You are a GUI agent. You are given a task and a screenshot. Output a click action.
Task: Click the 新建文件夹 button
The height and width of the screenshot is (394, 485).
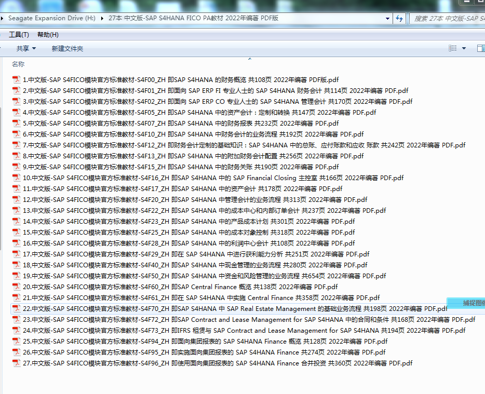click(x=67, y=48)
